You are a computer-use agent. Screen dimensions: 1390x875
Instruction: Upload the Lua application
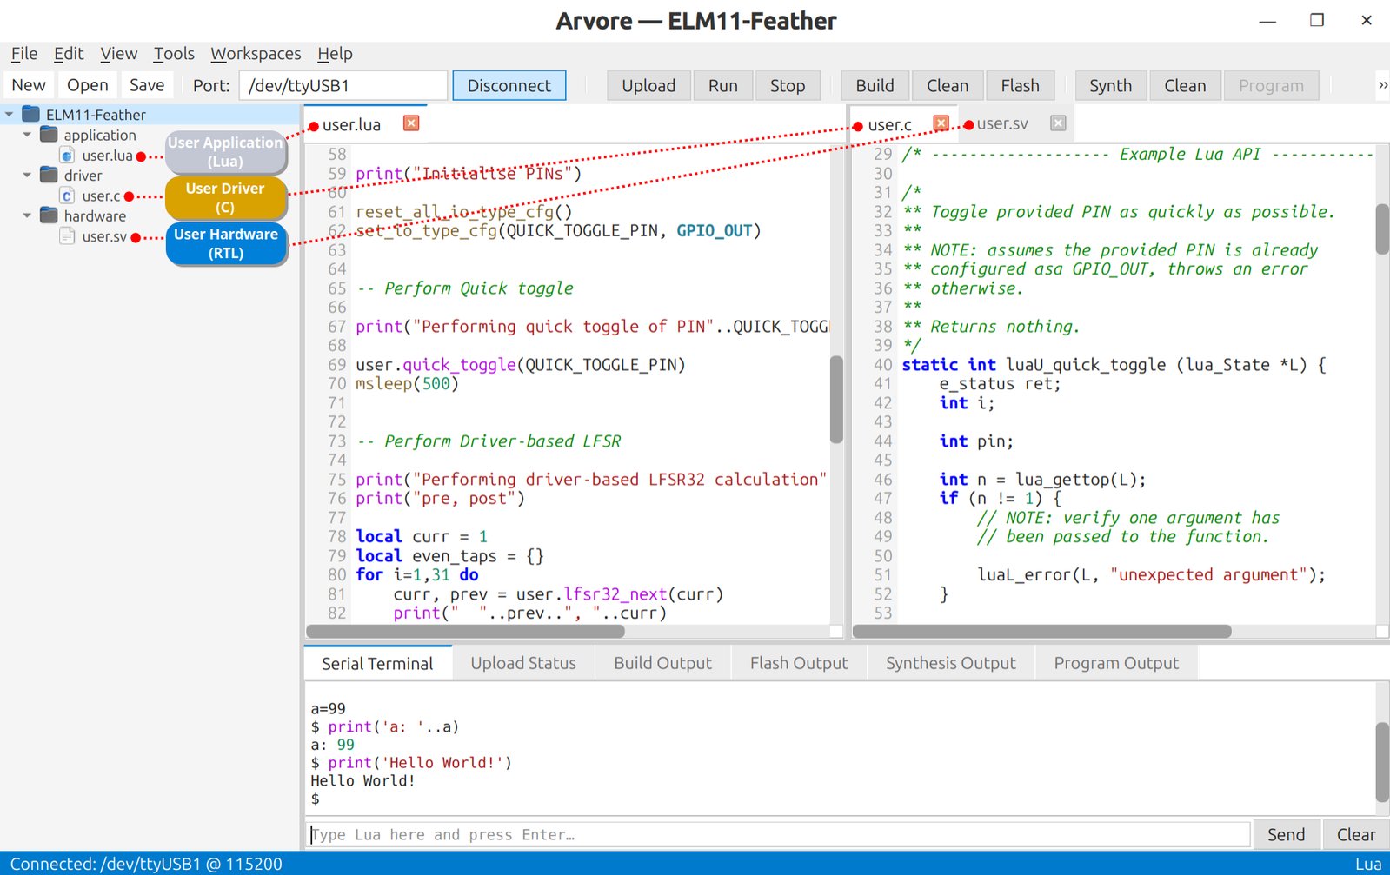coord(648,85)
